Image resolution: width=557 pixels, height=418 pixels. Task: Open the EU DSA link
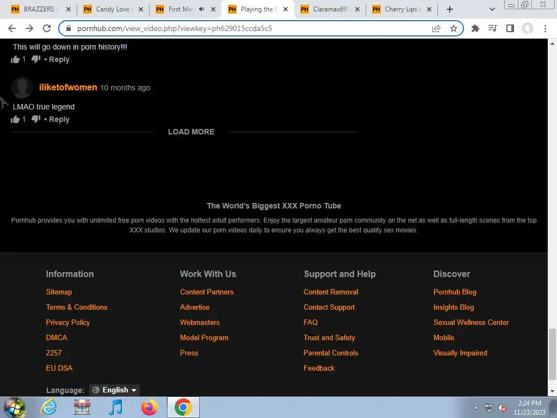tap(59, 368)
